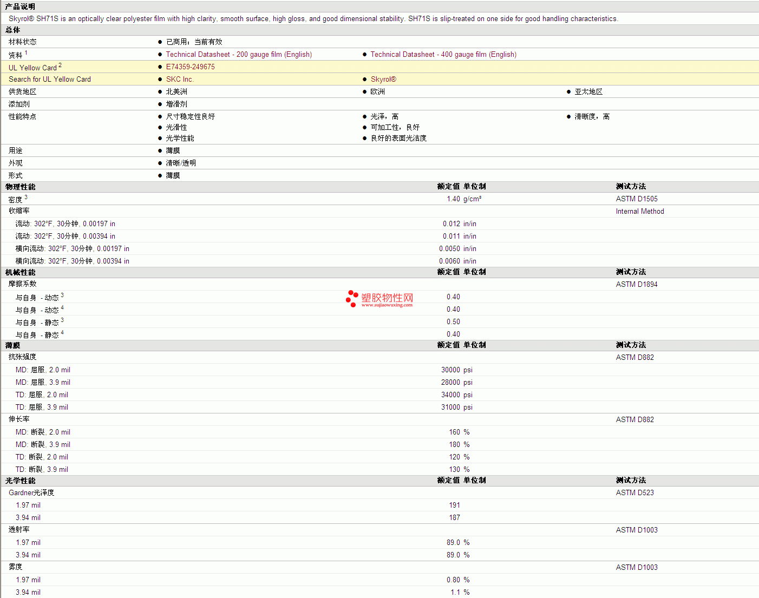Select the elongation value 160
This screenshot has height=598, width=759.
(454, 432)
